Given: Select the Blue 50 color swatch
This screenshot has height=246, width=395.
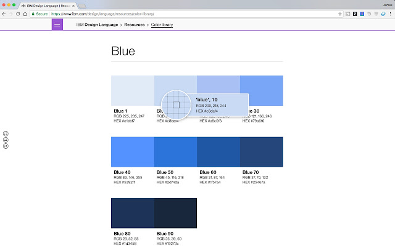Looking at the screenshot, I should [175, 152].
